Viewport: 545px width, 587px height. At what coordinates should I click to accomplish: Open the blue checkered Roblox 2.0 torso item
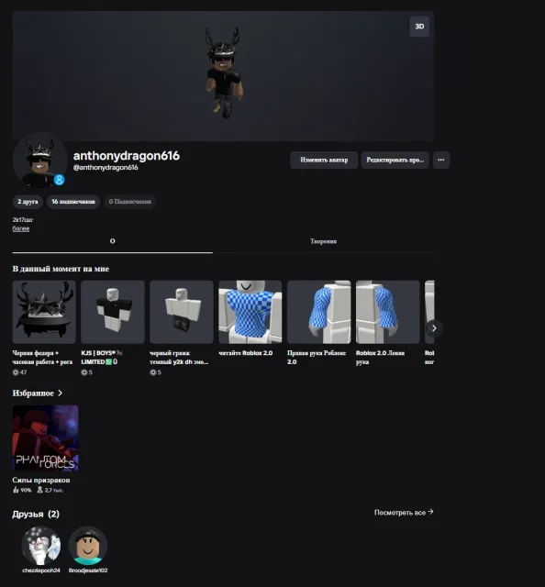pos(250,312)
